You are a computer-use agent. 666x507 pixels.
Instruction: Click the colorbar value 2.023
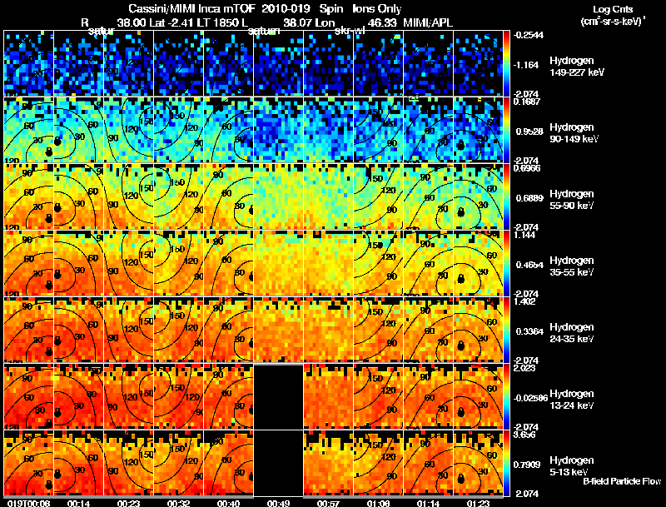click(x=525, y=368)
